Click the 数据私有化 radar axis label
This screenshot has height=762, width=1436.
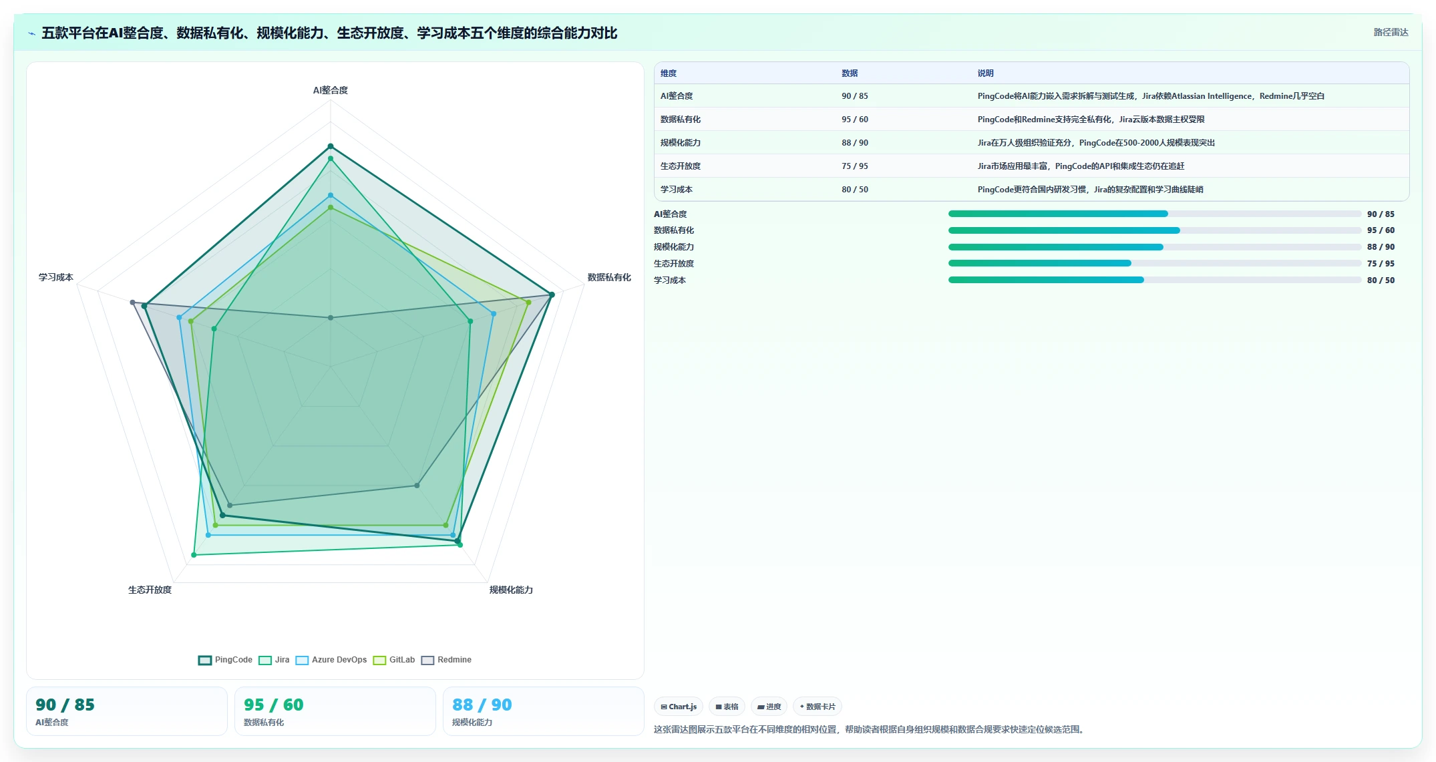point(609,277)
